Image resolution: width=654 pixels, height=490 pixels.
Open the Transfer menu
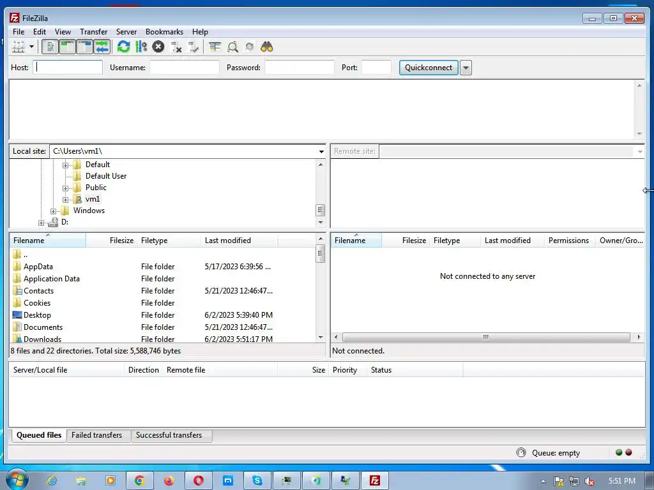(93, 32)
